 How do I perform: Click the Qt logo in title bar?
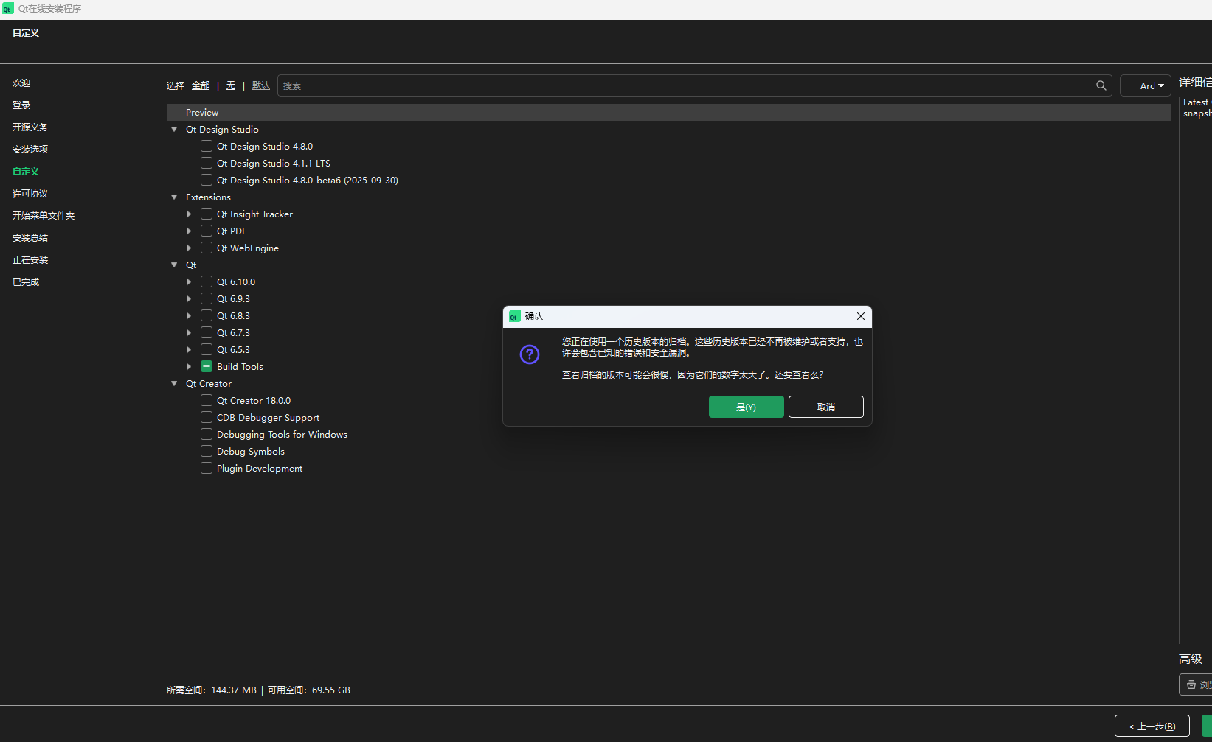(x=7, y=9)
